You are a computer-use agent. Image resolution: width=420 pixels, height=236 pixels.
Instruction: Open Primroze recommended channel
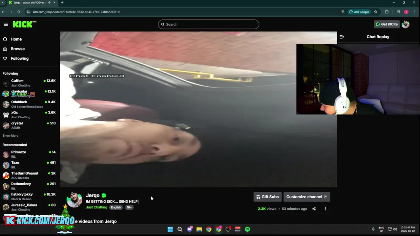(x=29, y=154)
